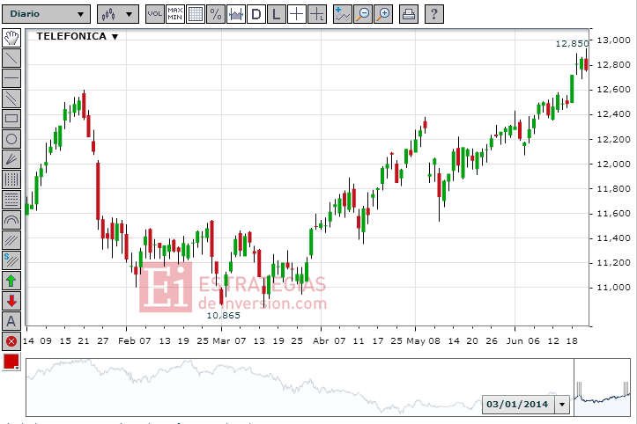Select the circle drawing tool
Screen dimensions: 637x424
point(11,138)
